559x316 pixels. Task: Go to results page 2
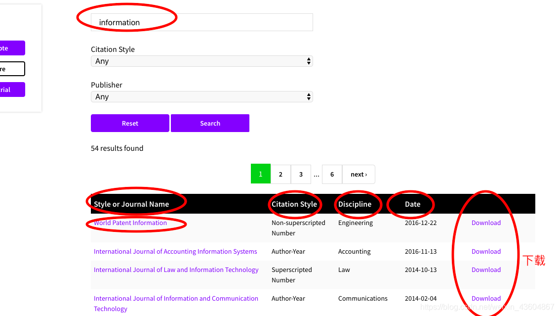pyautogui.click(x=280, y=174)
